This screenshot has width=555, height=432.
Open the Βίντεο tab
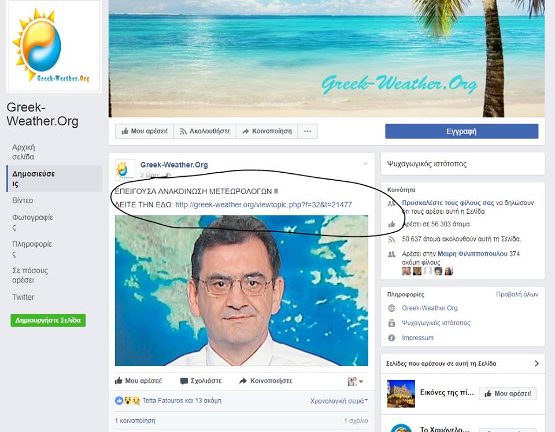point(54,200)
